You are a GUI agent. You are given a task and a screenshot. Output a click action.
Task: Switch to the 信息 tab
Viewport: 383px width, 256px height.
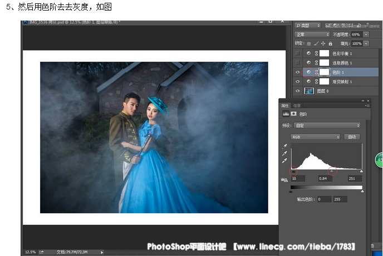[x=297, y=106]
